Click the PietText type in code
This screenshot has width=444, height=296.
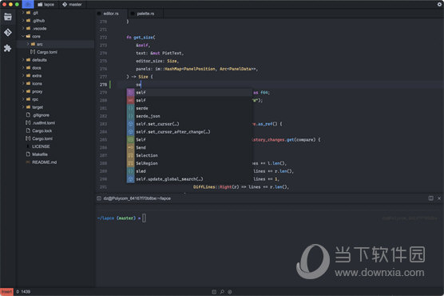(x=172, y=53)
